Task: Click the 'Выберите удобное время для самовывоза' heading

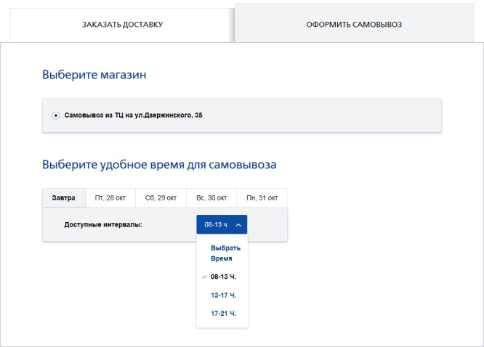Action: tap(159, 165)
